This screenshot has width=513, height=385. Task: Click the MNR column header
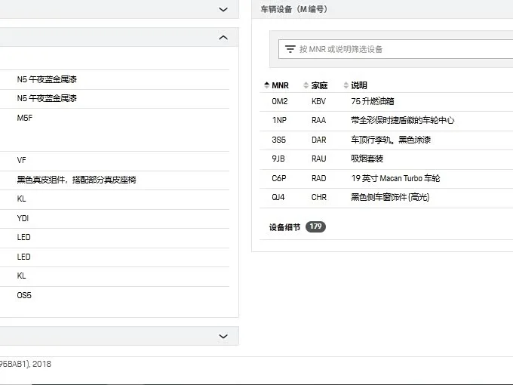click(x=280, y=85)
